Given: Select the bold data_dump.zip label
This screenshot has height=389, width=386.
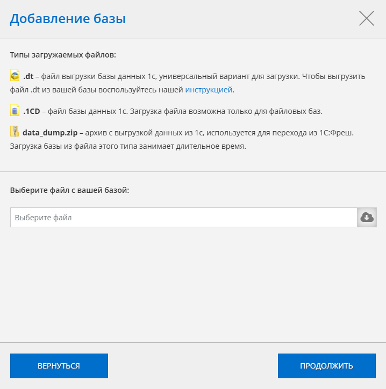Looking at the screenshot, I should 50,133.
